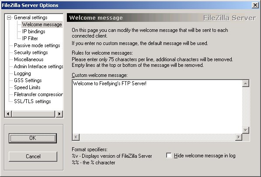
Task: Select Welcome message in the tree
Action: point(42,24)
